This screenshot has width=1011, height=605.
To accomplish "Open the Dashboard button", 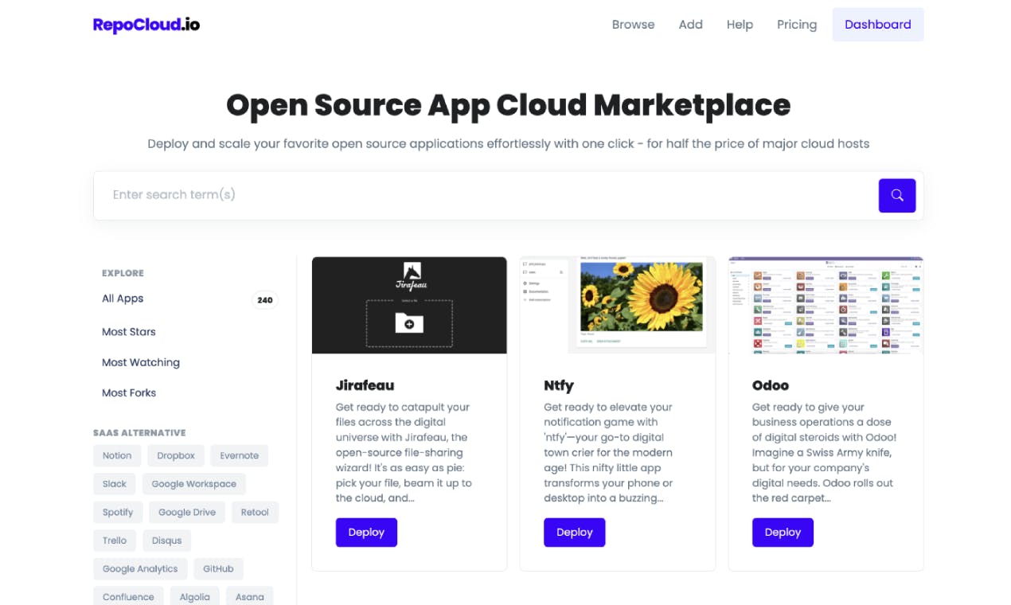I will [x=878, y=25].
